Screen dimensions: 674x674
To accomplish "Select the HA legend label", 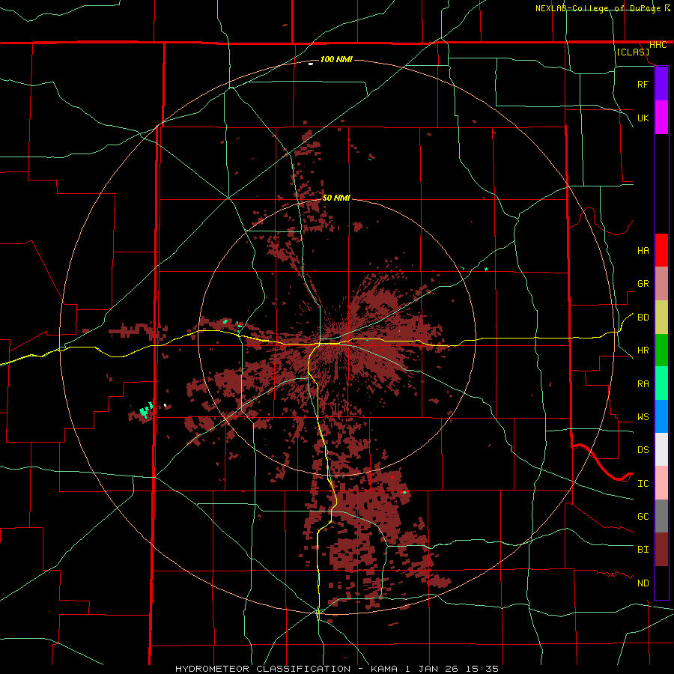I will pyautogui.click(x=643, y=251).
